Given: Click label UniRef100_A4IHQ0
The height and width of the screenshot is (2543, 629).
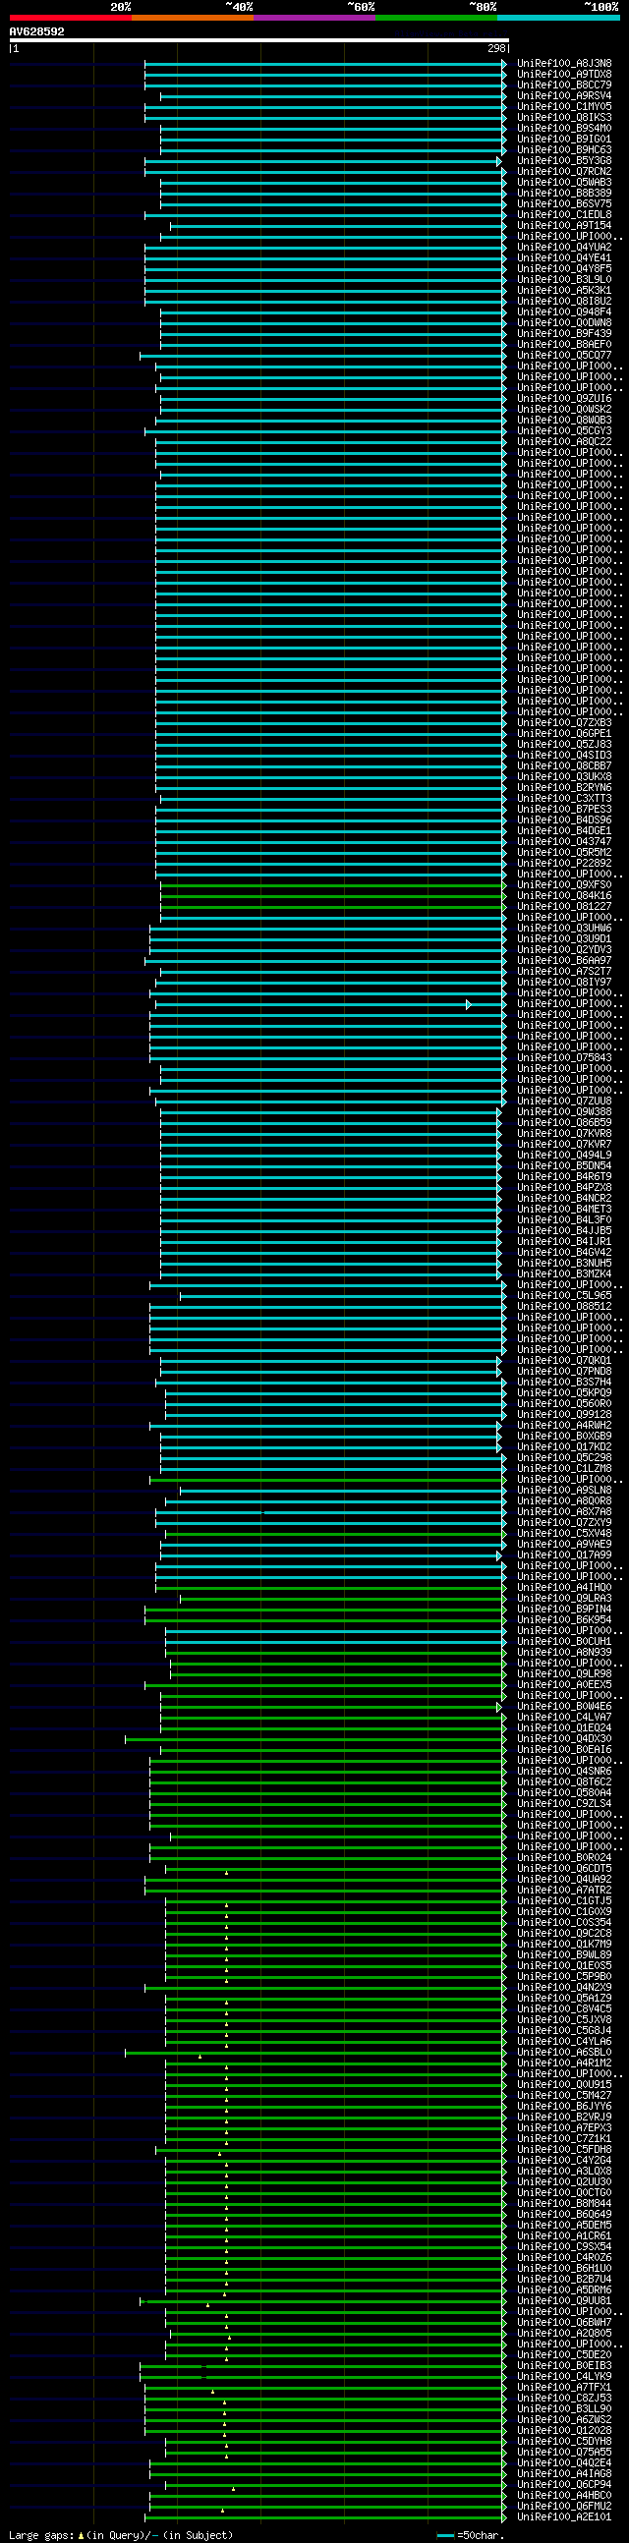Looking at the screenshot, I should click(x=564, y=1588).
